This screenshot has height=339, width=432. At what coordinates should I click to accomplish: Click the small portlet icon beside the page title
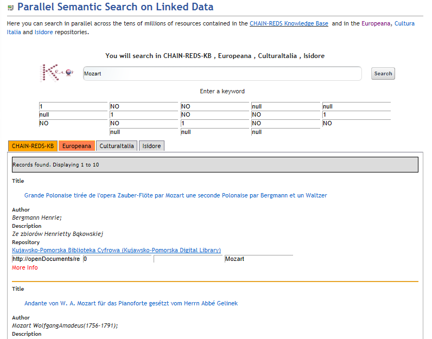click(10, 8)
